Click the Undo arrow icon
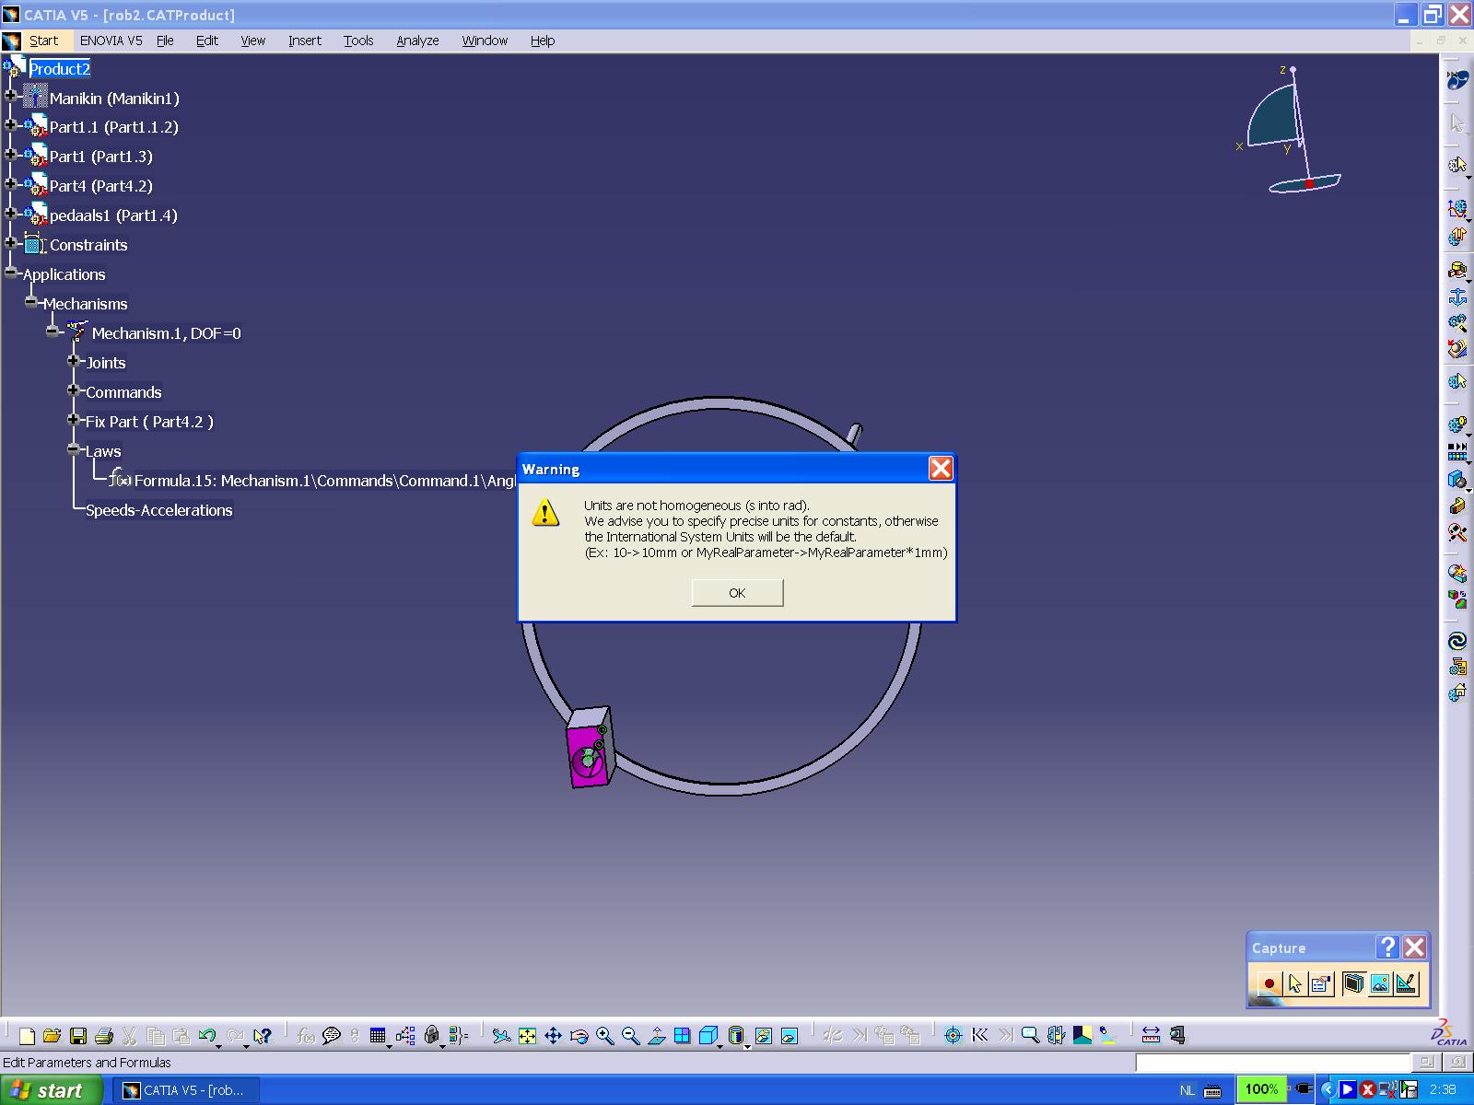Image resolution: width=1474 pixels, height=1105 pixels. tap(206, 1035)
